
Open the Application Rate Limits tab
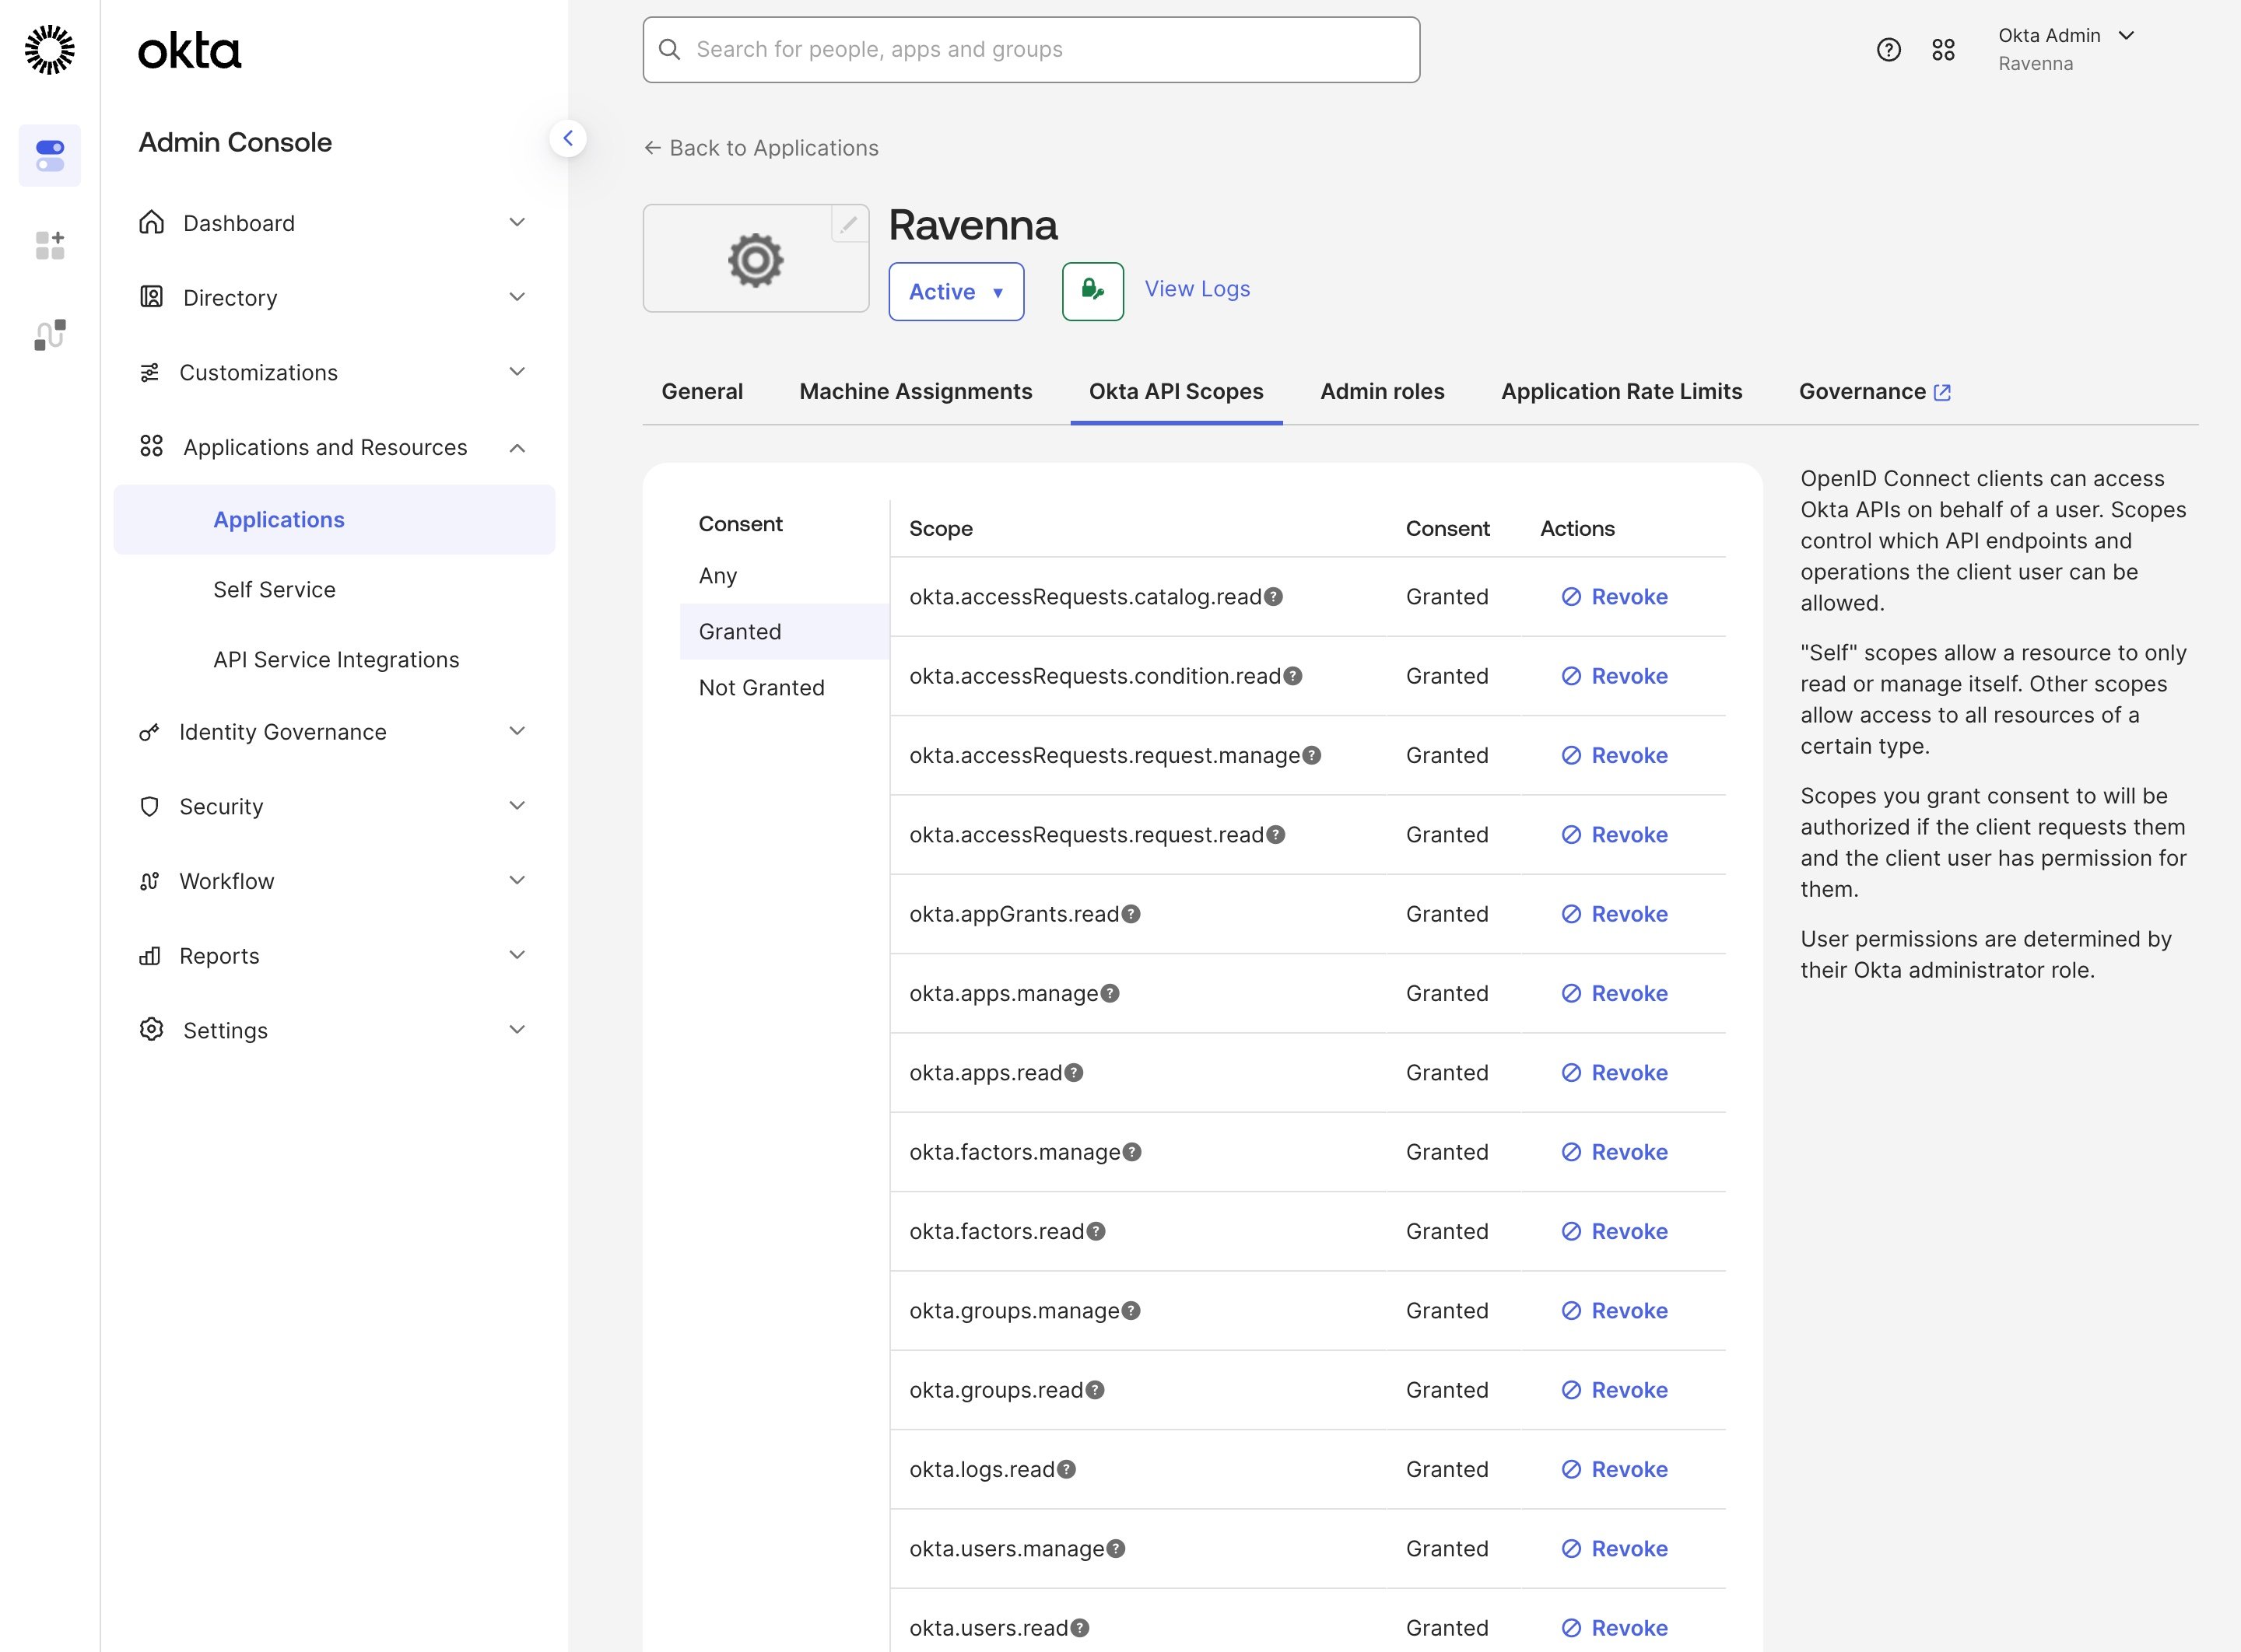point(1621,391)
